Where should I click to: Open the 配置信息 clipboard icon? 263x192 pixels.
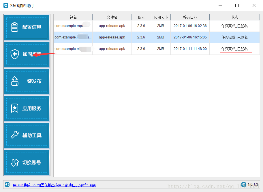pyautogui.click(x=15, y=27)
